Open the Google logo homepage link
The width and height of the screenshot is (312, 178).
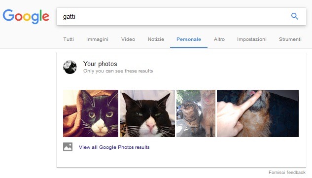[x=26, y=17]
